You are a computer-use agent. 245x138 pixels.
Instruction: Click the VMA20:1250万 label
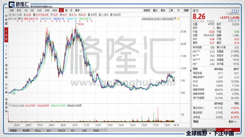[x=74, y=106]
